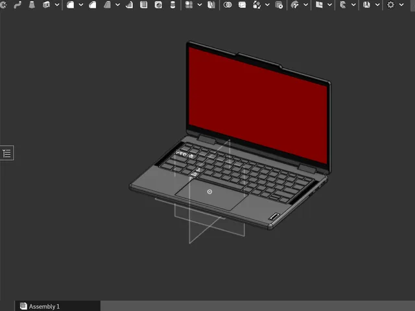Viewport: 415px width, 311px height.
Task: Select the Linear pattern tool
Action: point(189,5)
